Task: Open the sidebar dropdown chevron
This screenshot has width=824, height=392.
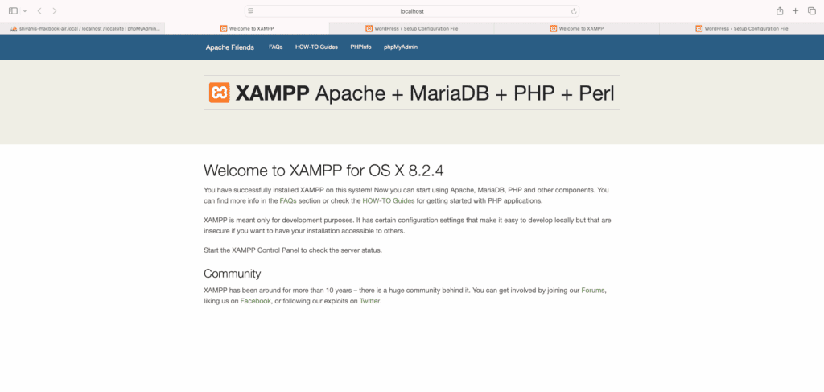Action: (x=25, y=11)
